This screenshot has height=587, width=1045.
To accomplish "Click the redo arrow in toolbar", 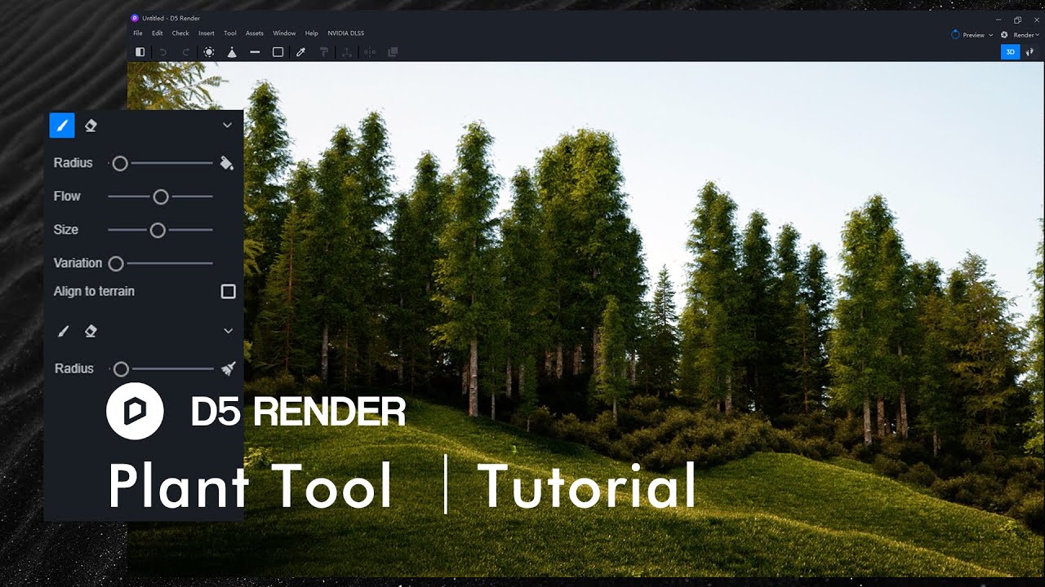I will click(x=185, y=52).
